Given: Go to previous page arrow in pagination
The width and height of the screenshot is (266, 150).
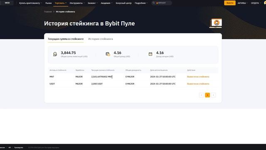Looking at the screenshot, I should pos(201,95).
